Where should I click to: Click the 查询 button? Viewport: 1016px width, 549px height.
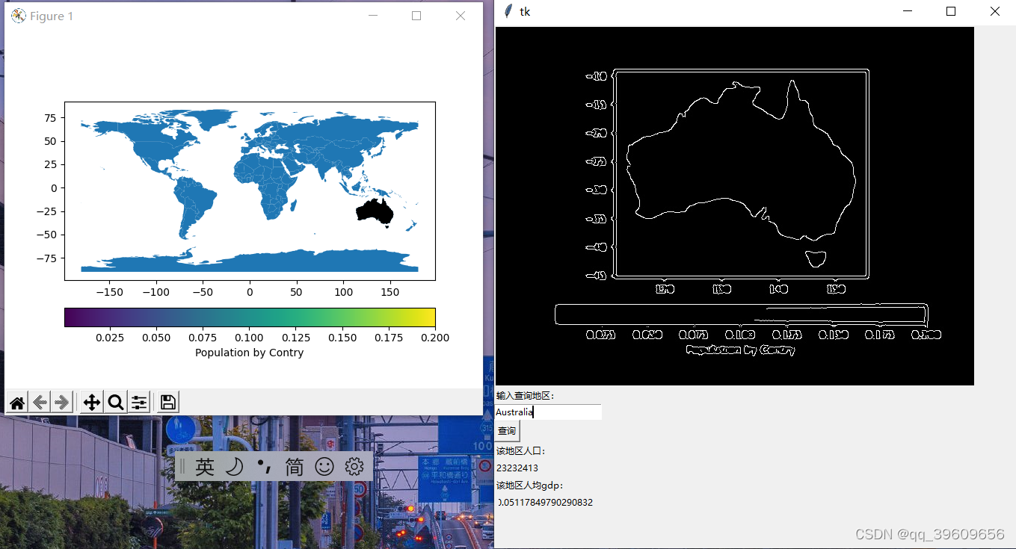(507, 431)
